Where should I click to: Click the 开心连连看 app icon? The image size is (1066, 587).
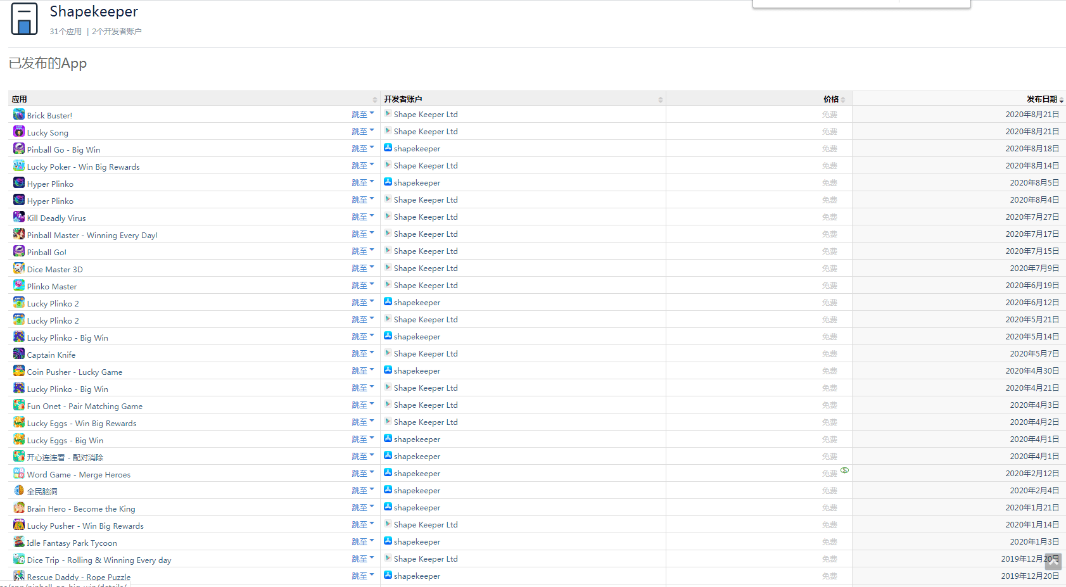tap(19, 456)
